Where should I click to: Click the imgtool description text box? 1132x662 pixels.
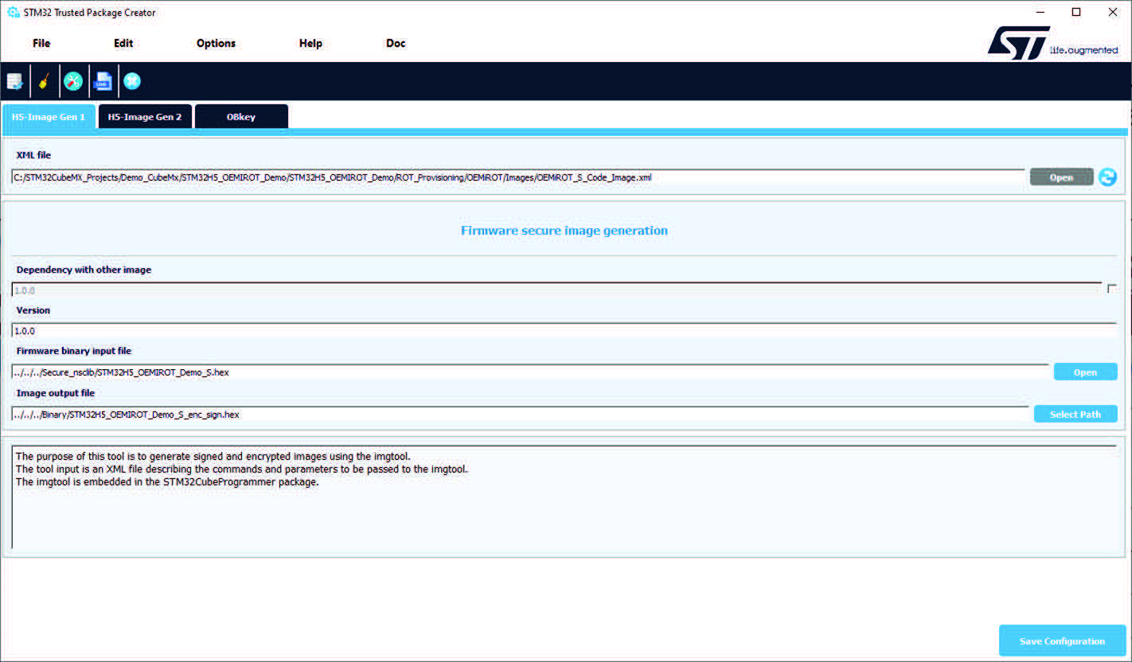pyautogui.click(x=564, y=497)
